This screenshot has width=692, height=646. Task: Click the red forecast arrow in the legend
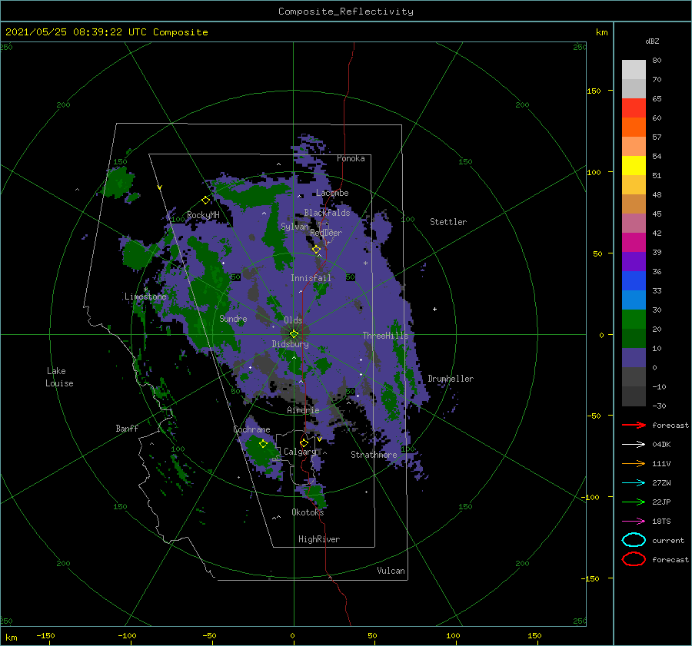point(634,425)
